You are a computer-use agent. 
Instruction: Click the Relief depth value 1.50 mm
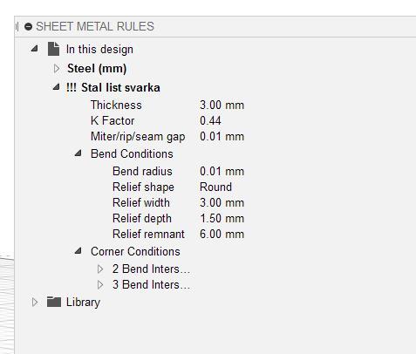(x=222, y=219)
